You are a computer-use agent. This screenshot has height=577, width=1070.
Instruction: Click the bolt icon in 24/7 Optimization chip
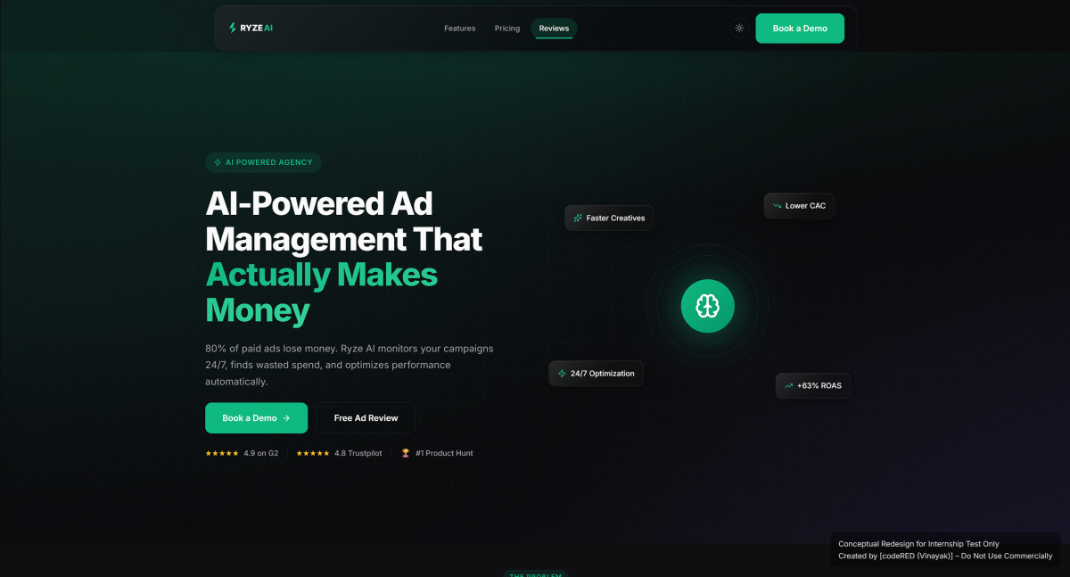[x=562, y=374]
